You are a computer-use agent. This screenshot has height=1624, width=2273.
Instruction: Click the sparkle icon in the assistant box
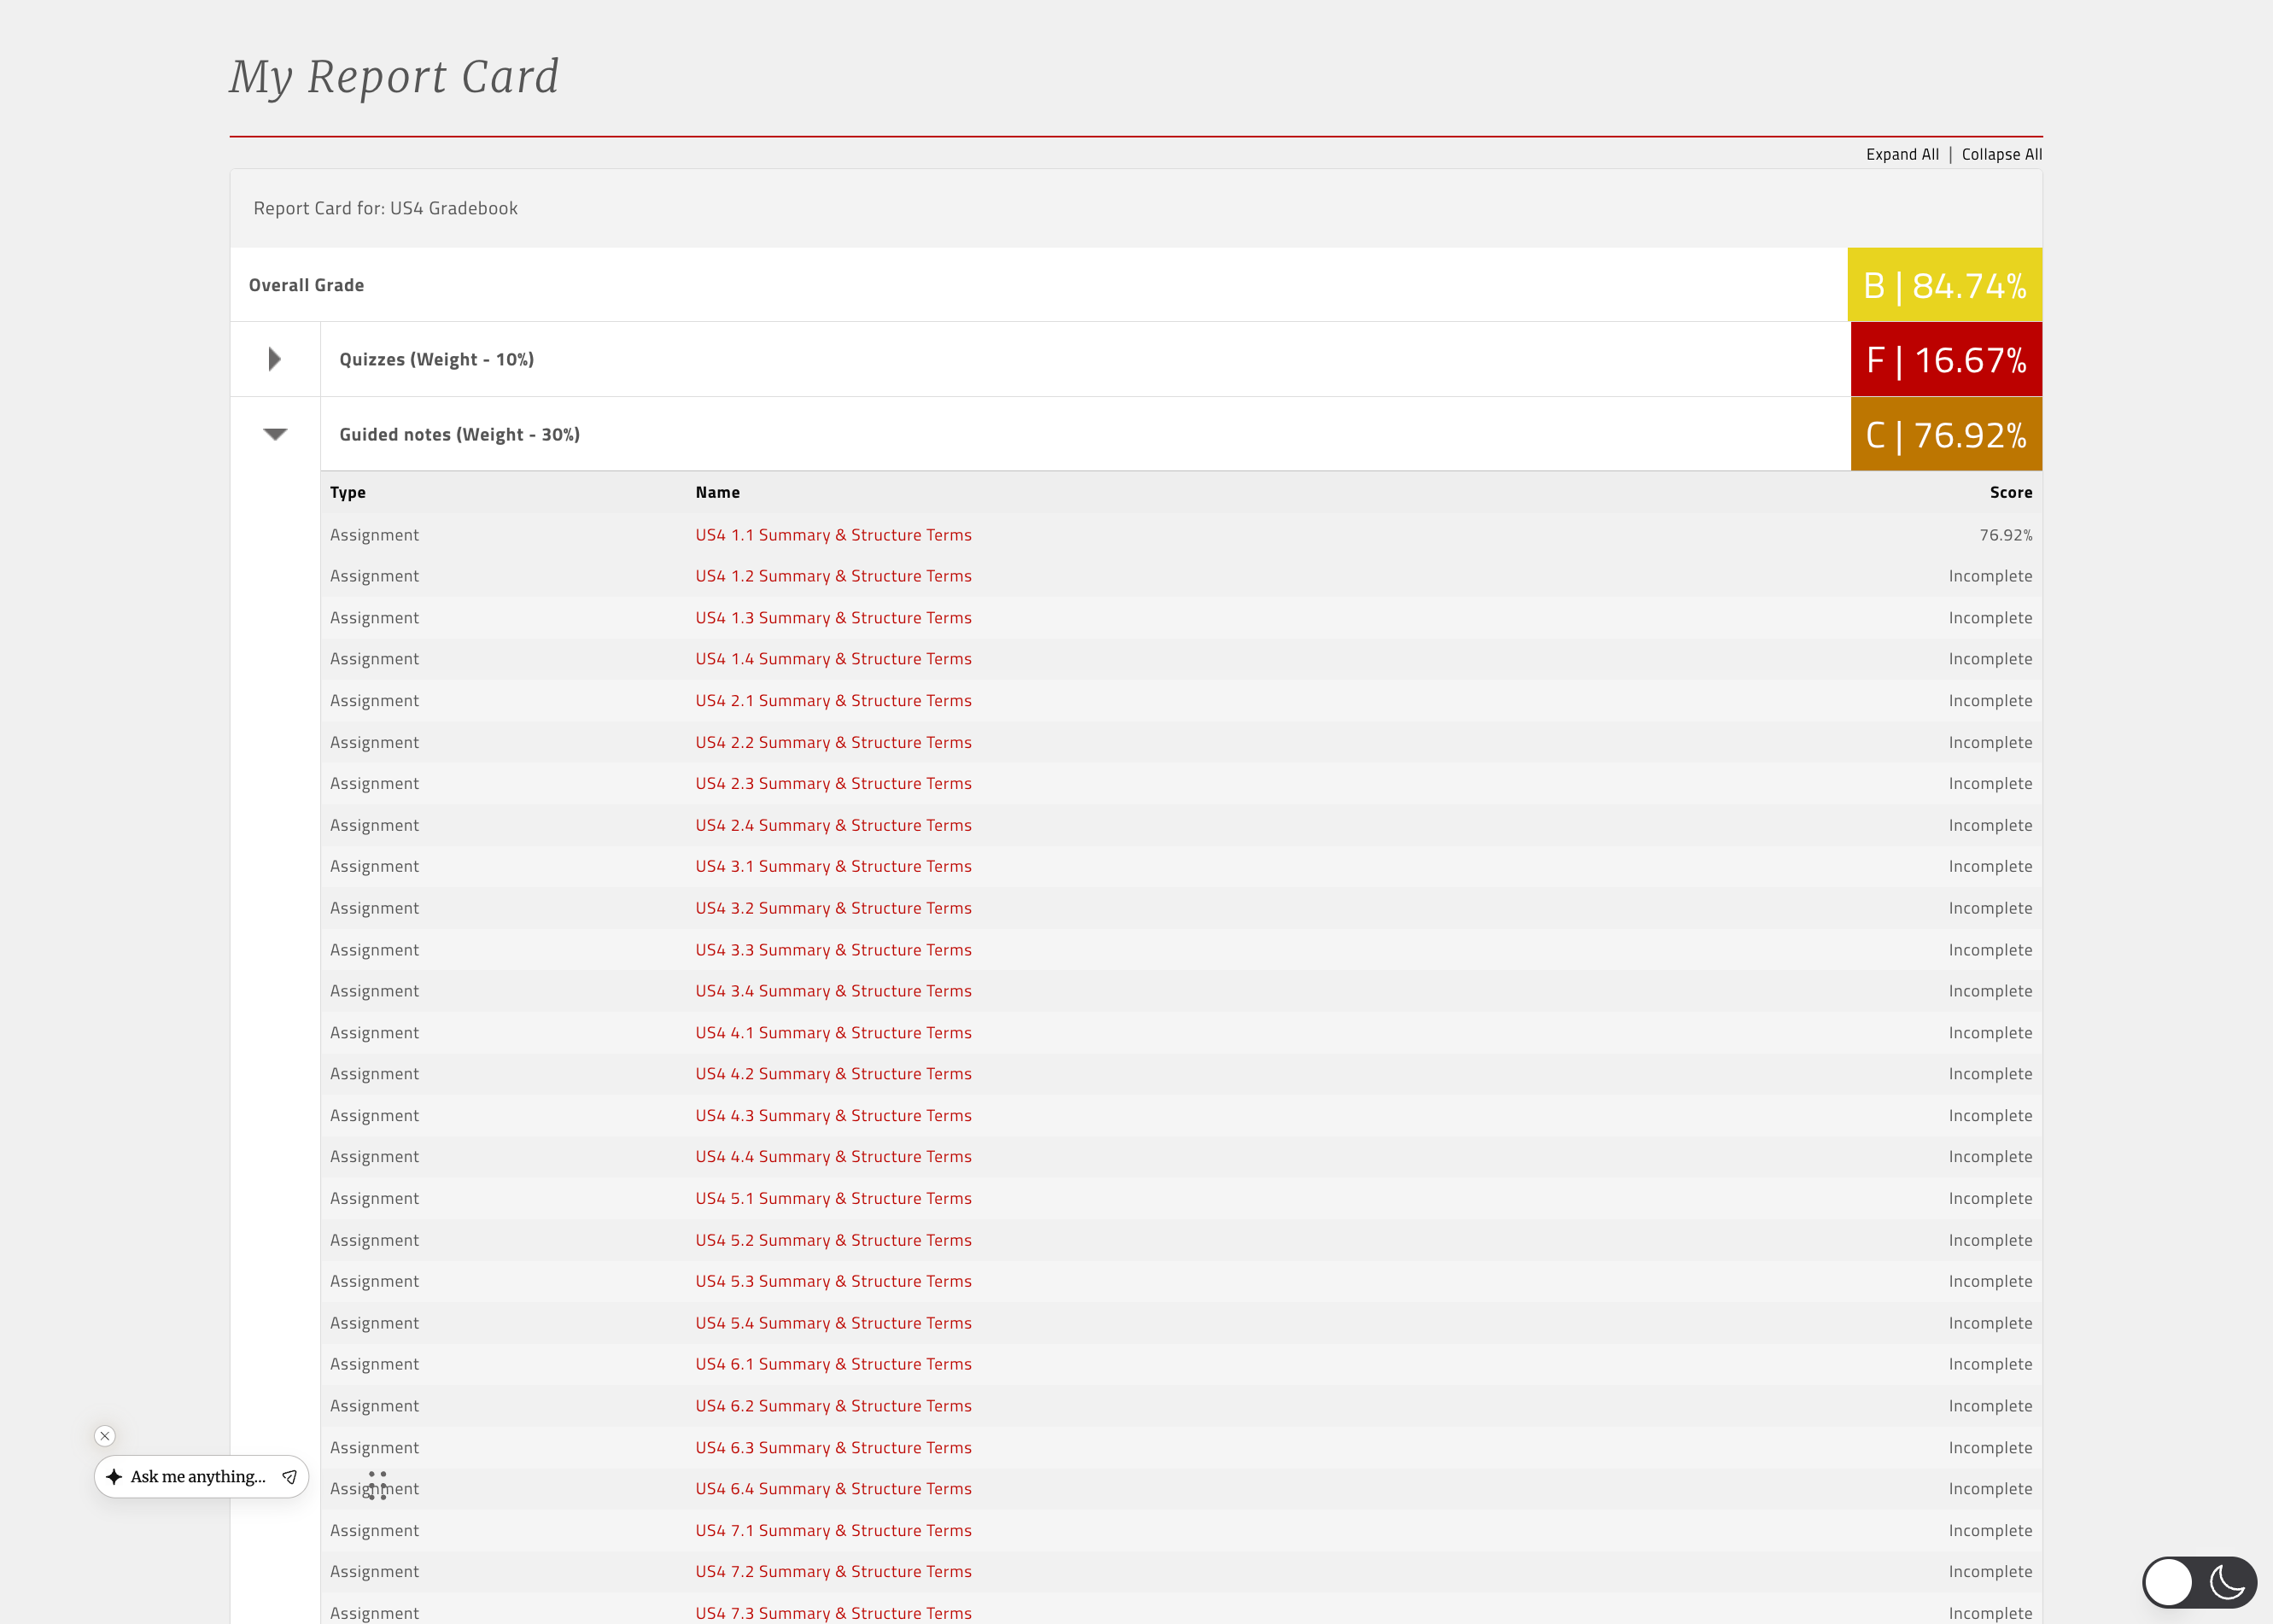[114, 1477]
